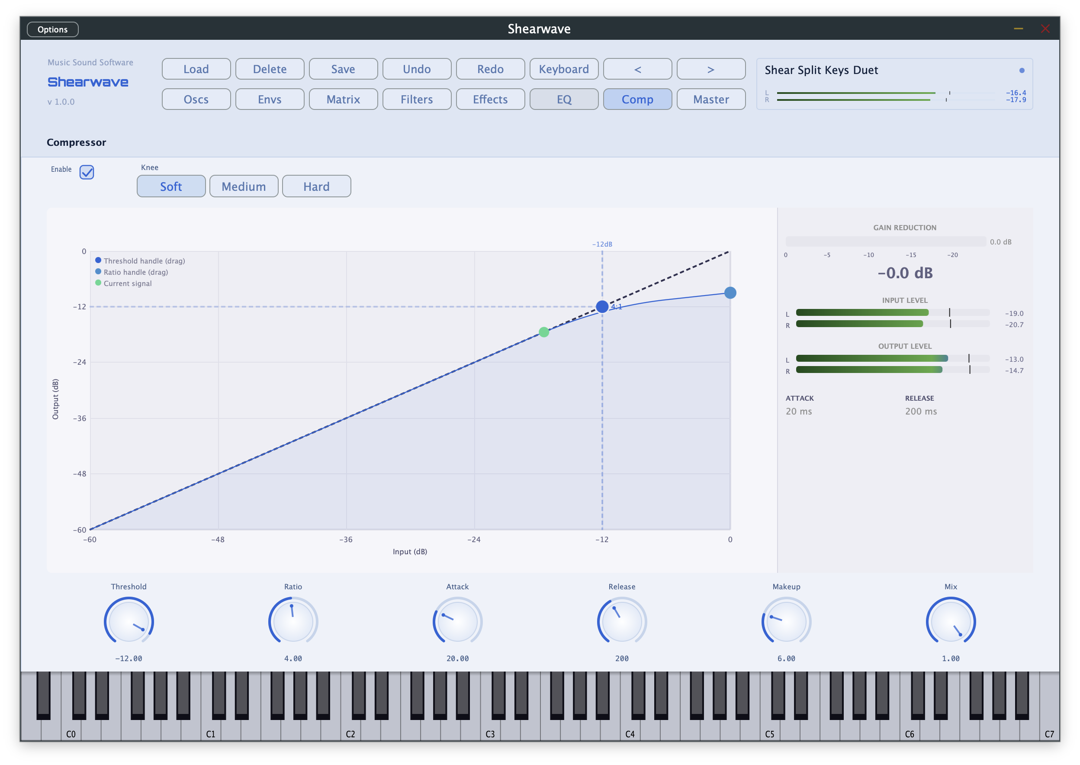Switch to the Effects tab
The height and width of the screenshot is (765, 1080).
(490, 100)
